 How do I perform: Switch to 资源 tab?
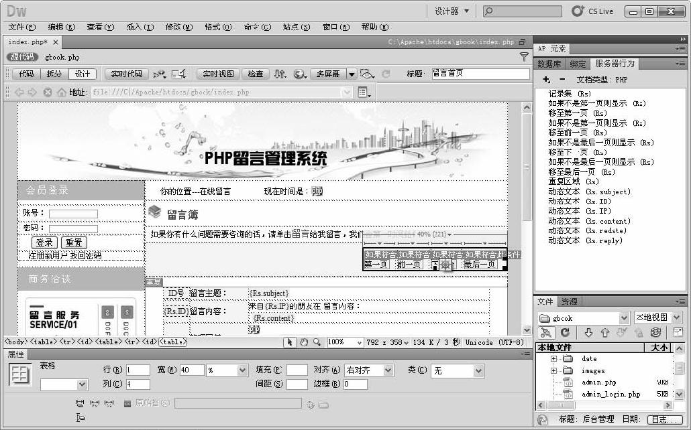coord(570,301)
